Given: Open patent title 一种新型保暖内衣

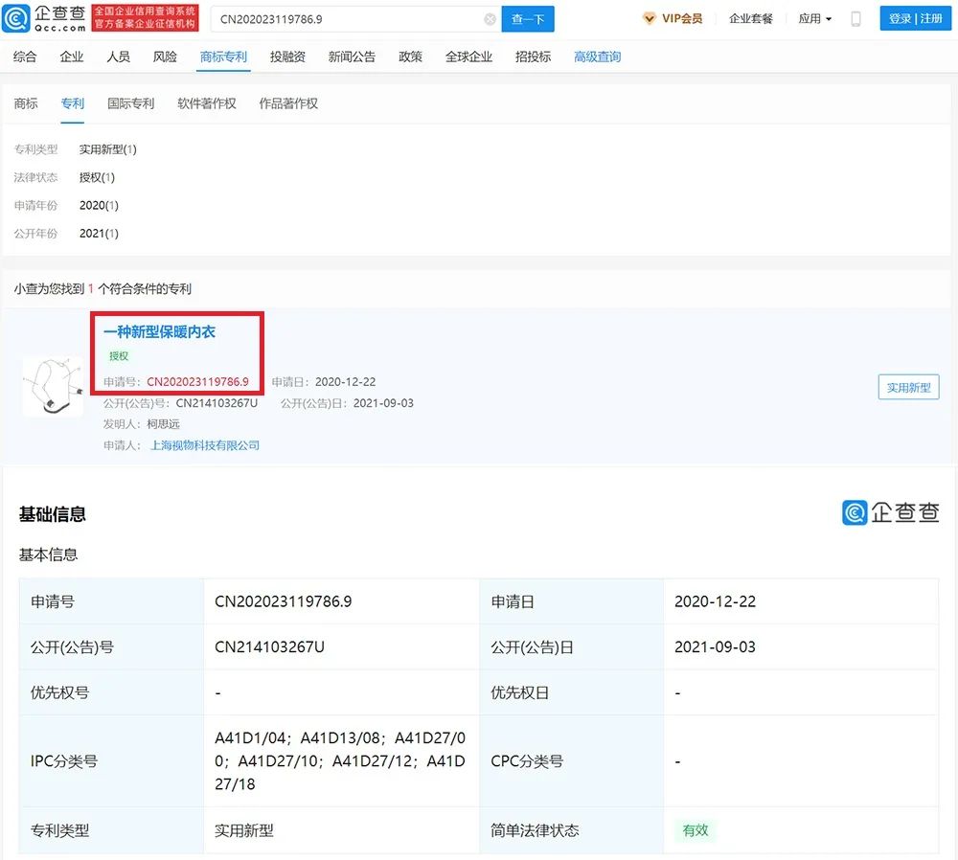Looking at the screenshot, I should click(159, 331).
